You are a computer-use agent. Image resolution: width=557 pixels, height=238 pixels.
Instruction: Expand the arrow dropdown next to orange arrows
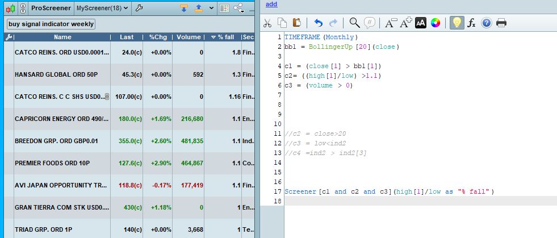pyautogui.click(x=211, y=8)
